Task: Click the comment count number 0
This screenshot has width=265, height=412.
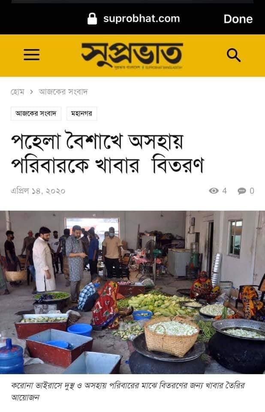Action: pyautogui.click(x=252, y=191)
